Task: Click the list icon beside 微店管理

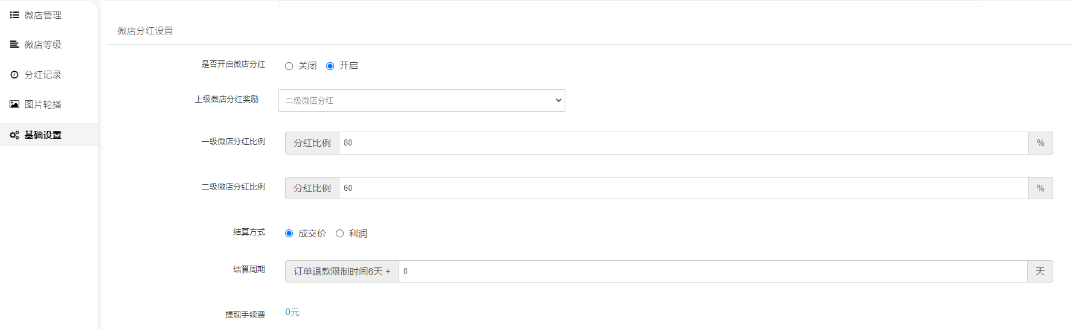Action: coord(14,15)
